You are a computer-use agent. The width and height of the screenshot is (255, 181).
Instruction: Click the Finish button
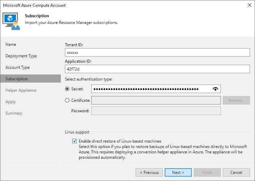[207, 173]
